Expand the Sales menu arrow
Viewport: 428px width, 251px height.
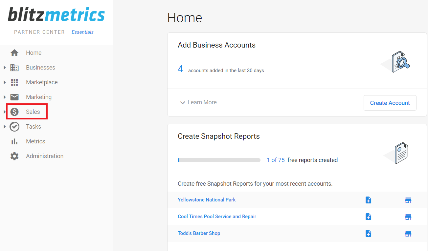[x=5, y=112]
